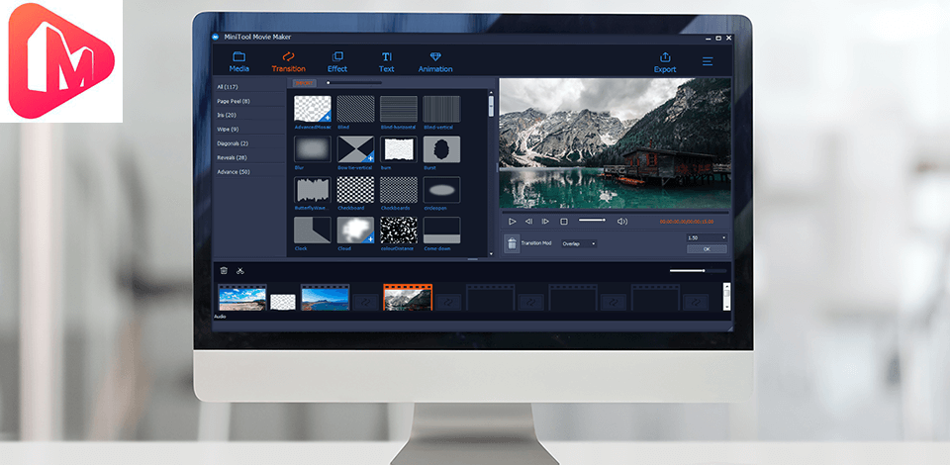Open the Animation tab
The image size is (950, 465).
pos(435,62)
